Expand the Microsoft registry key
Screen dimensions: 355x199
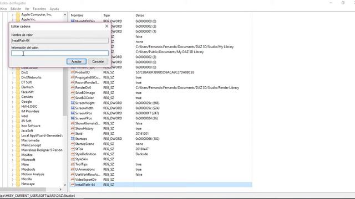[x=12, y=160]
